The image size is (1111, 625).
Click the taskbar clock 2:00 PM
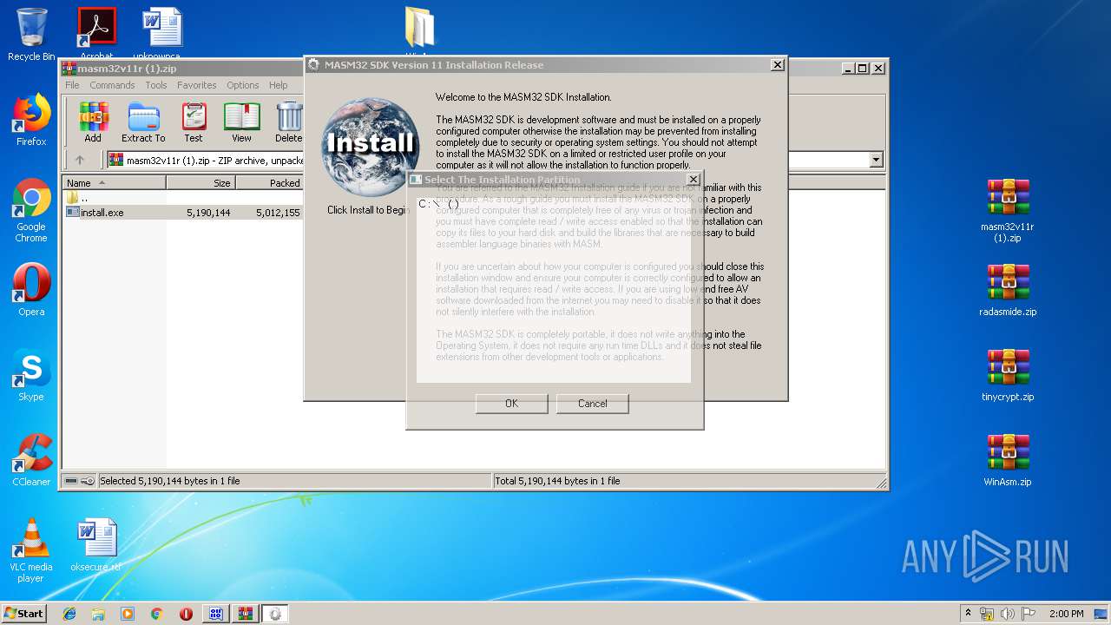coord(1066,614)
